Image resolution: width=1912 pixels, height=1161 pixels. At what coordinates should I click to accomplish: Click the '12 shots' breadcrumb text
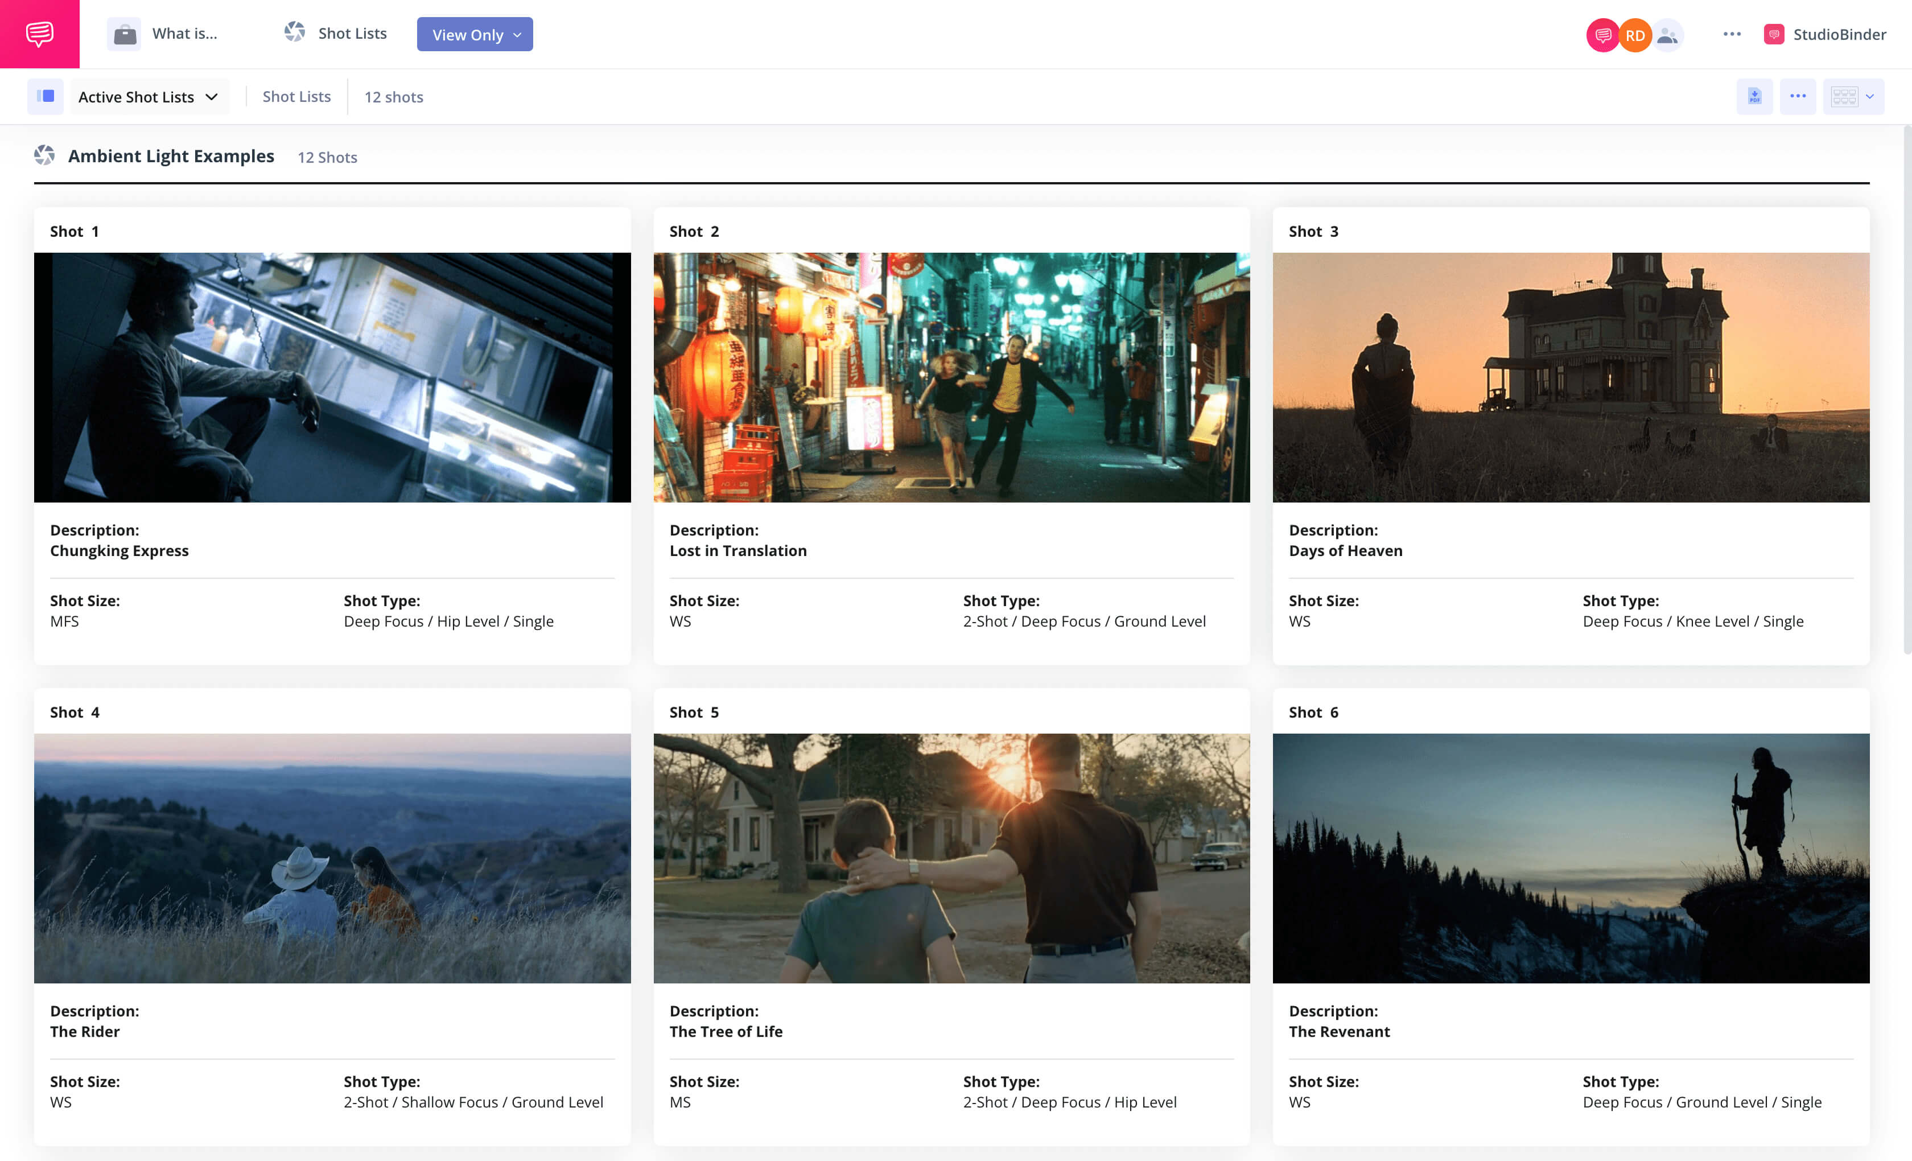(x=393, y=97)
